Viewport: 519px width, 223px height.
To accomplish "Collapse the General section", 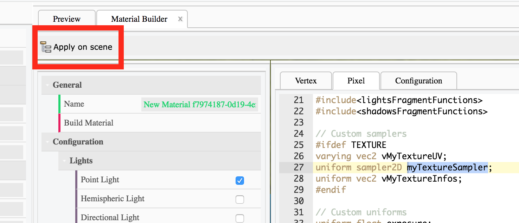I will tap(47, 85).
